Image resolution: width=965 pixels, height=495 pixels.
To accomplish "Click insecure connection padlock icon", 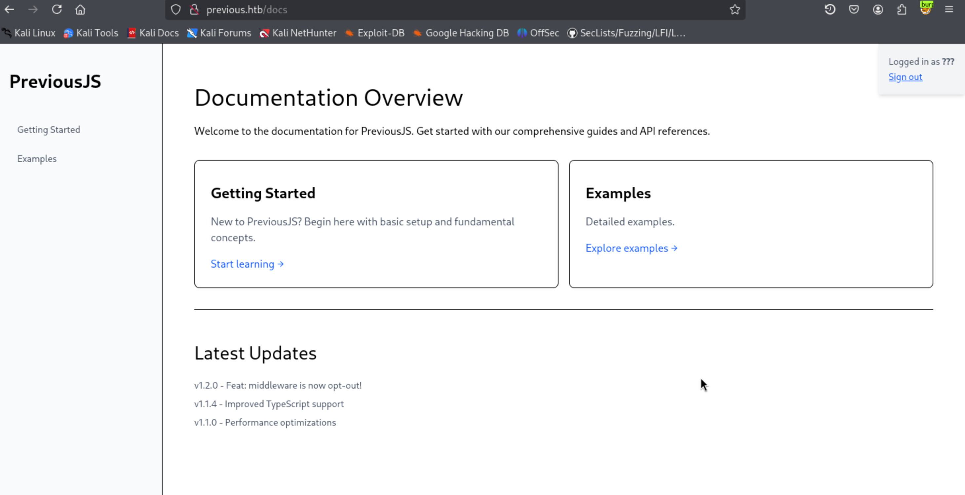I will pos(194,9).
